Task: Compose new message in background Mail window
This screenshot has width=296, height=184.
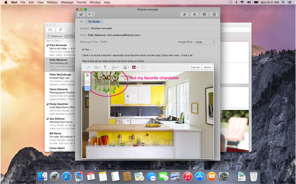Action: coord(60,30)
